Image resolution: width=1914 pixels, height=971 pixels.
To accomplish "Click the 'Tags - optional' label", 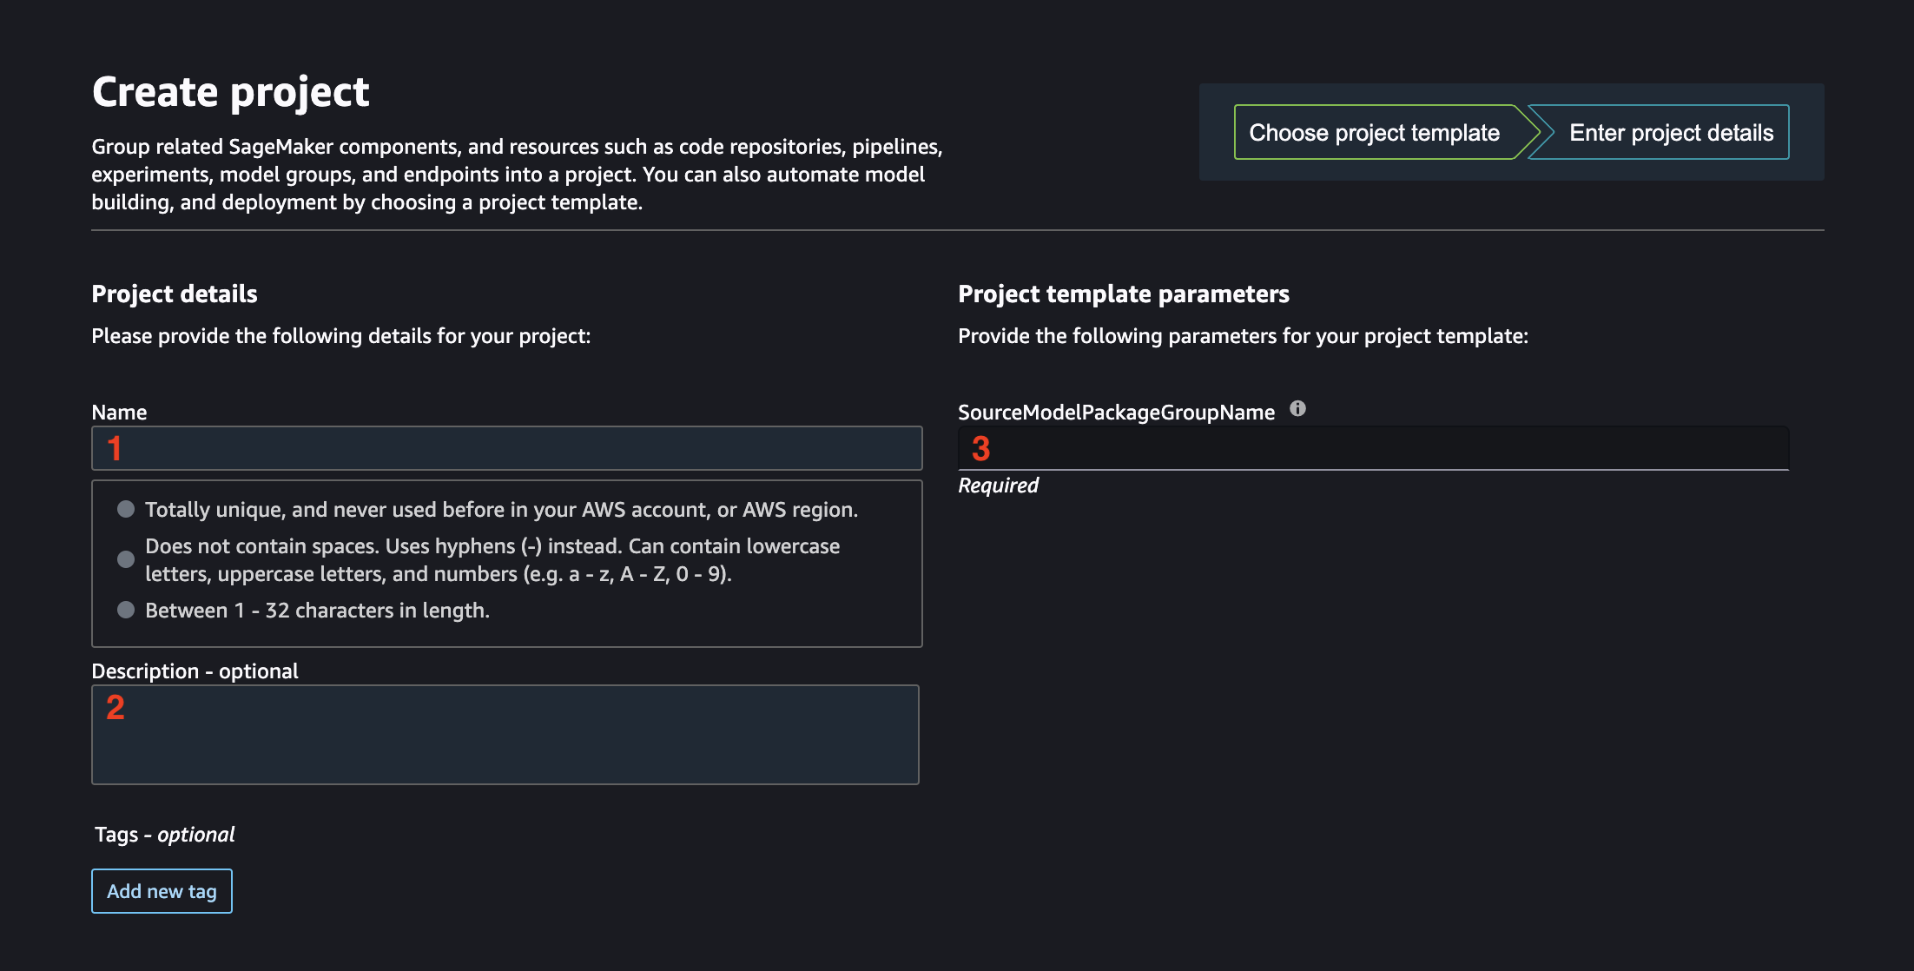I will [164, 835].
